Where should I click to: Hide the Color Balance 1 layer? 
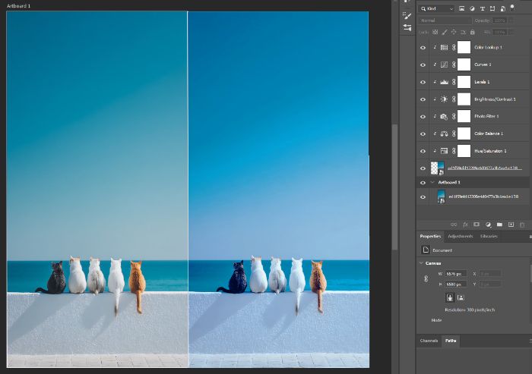click(423, 134)
